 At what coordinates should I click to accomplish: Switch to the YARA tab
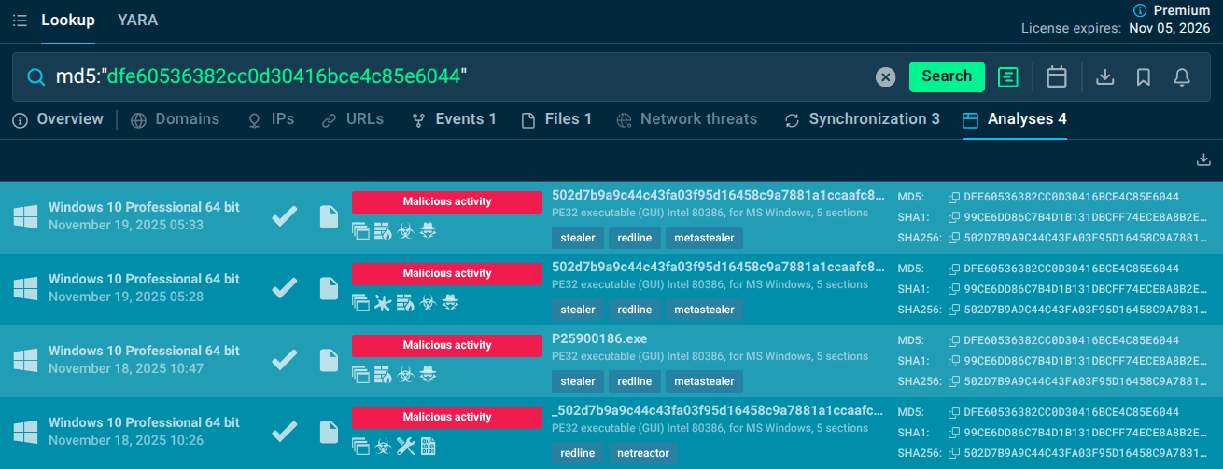pyautogui.click(x=137, y=20)
